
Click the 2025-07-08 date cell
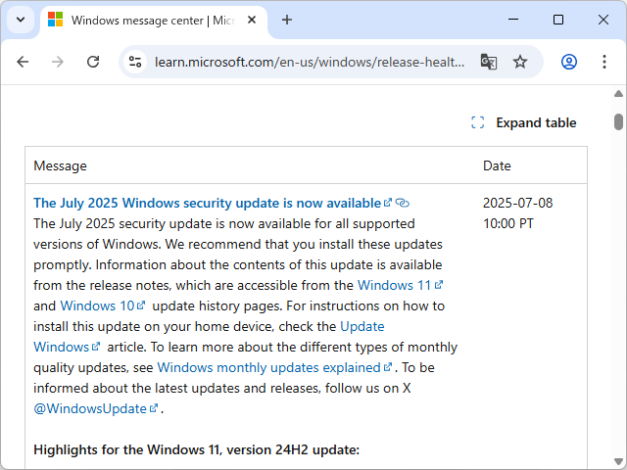point(518,213)
